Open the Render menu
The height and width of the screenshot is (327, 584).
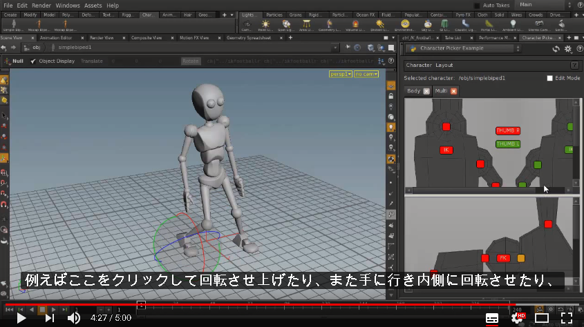click(x=41, y=6)
